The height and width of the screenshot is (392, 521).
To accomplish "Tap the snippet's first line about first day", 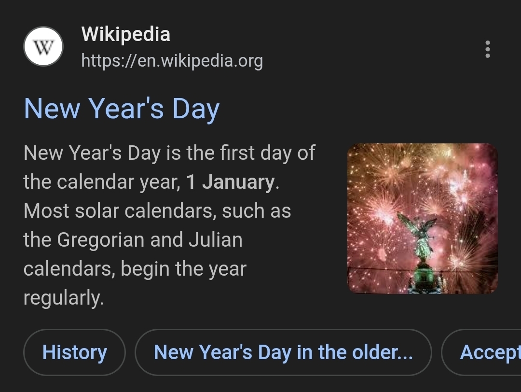I will 169,153.
